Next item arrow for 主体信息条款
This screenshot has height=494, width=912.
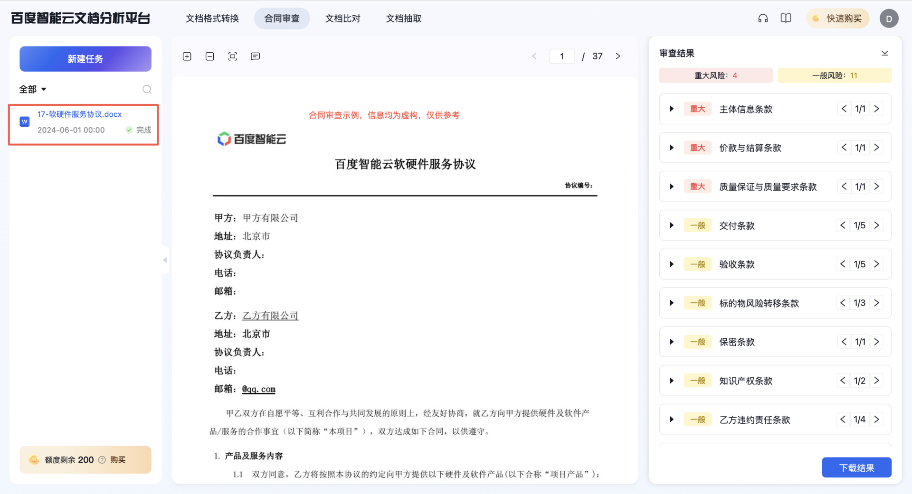(877, 109)
